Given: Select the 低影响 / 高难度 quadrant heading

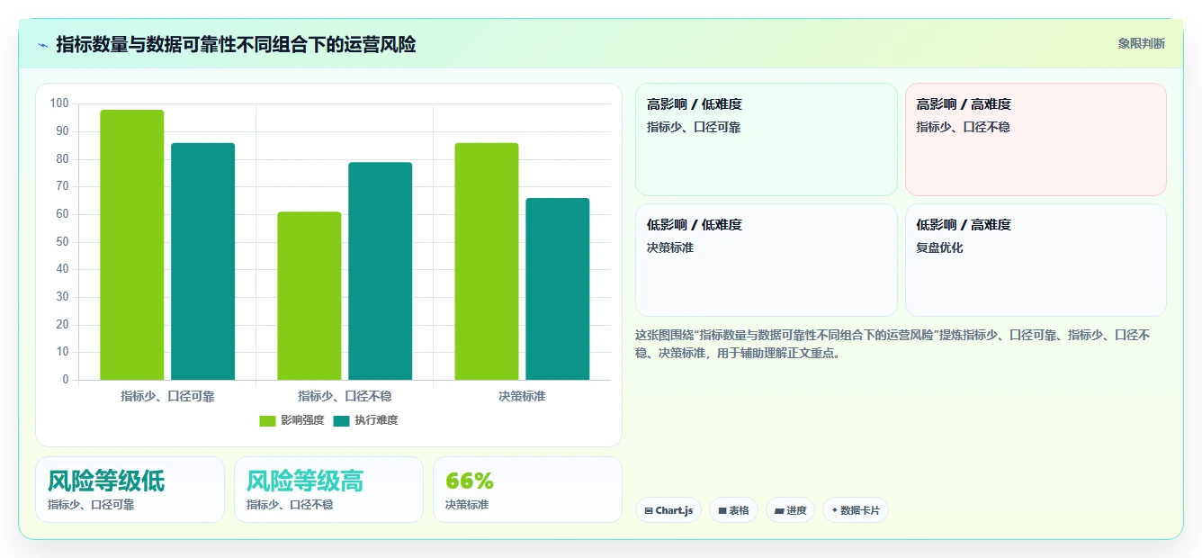Looking at the screenshot, I should [x=964, y=225].
